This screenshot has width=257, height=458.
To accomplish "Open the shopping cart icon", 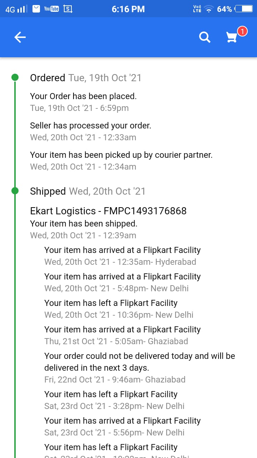I will [x=232, y=37].
